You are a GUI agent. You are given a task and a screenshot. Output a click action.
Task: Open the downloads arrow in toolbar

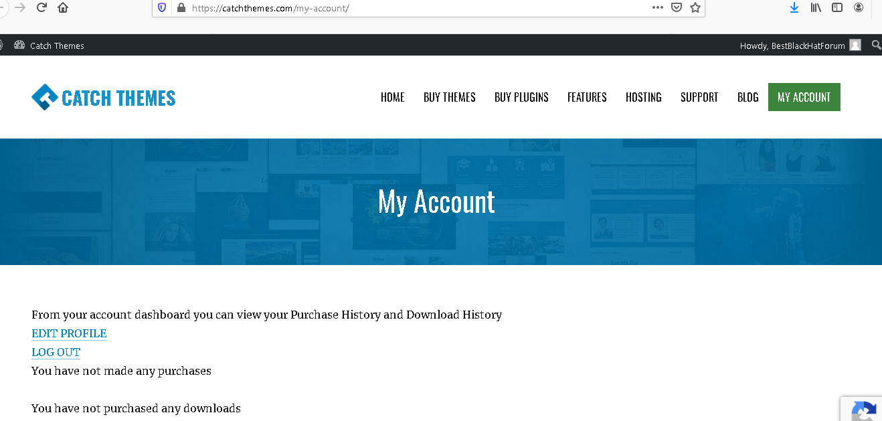click(x=794, y=7)
